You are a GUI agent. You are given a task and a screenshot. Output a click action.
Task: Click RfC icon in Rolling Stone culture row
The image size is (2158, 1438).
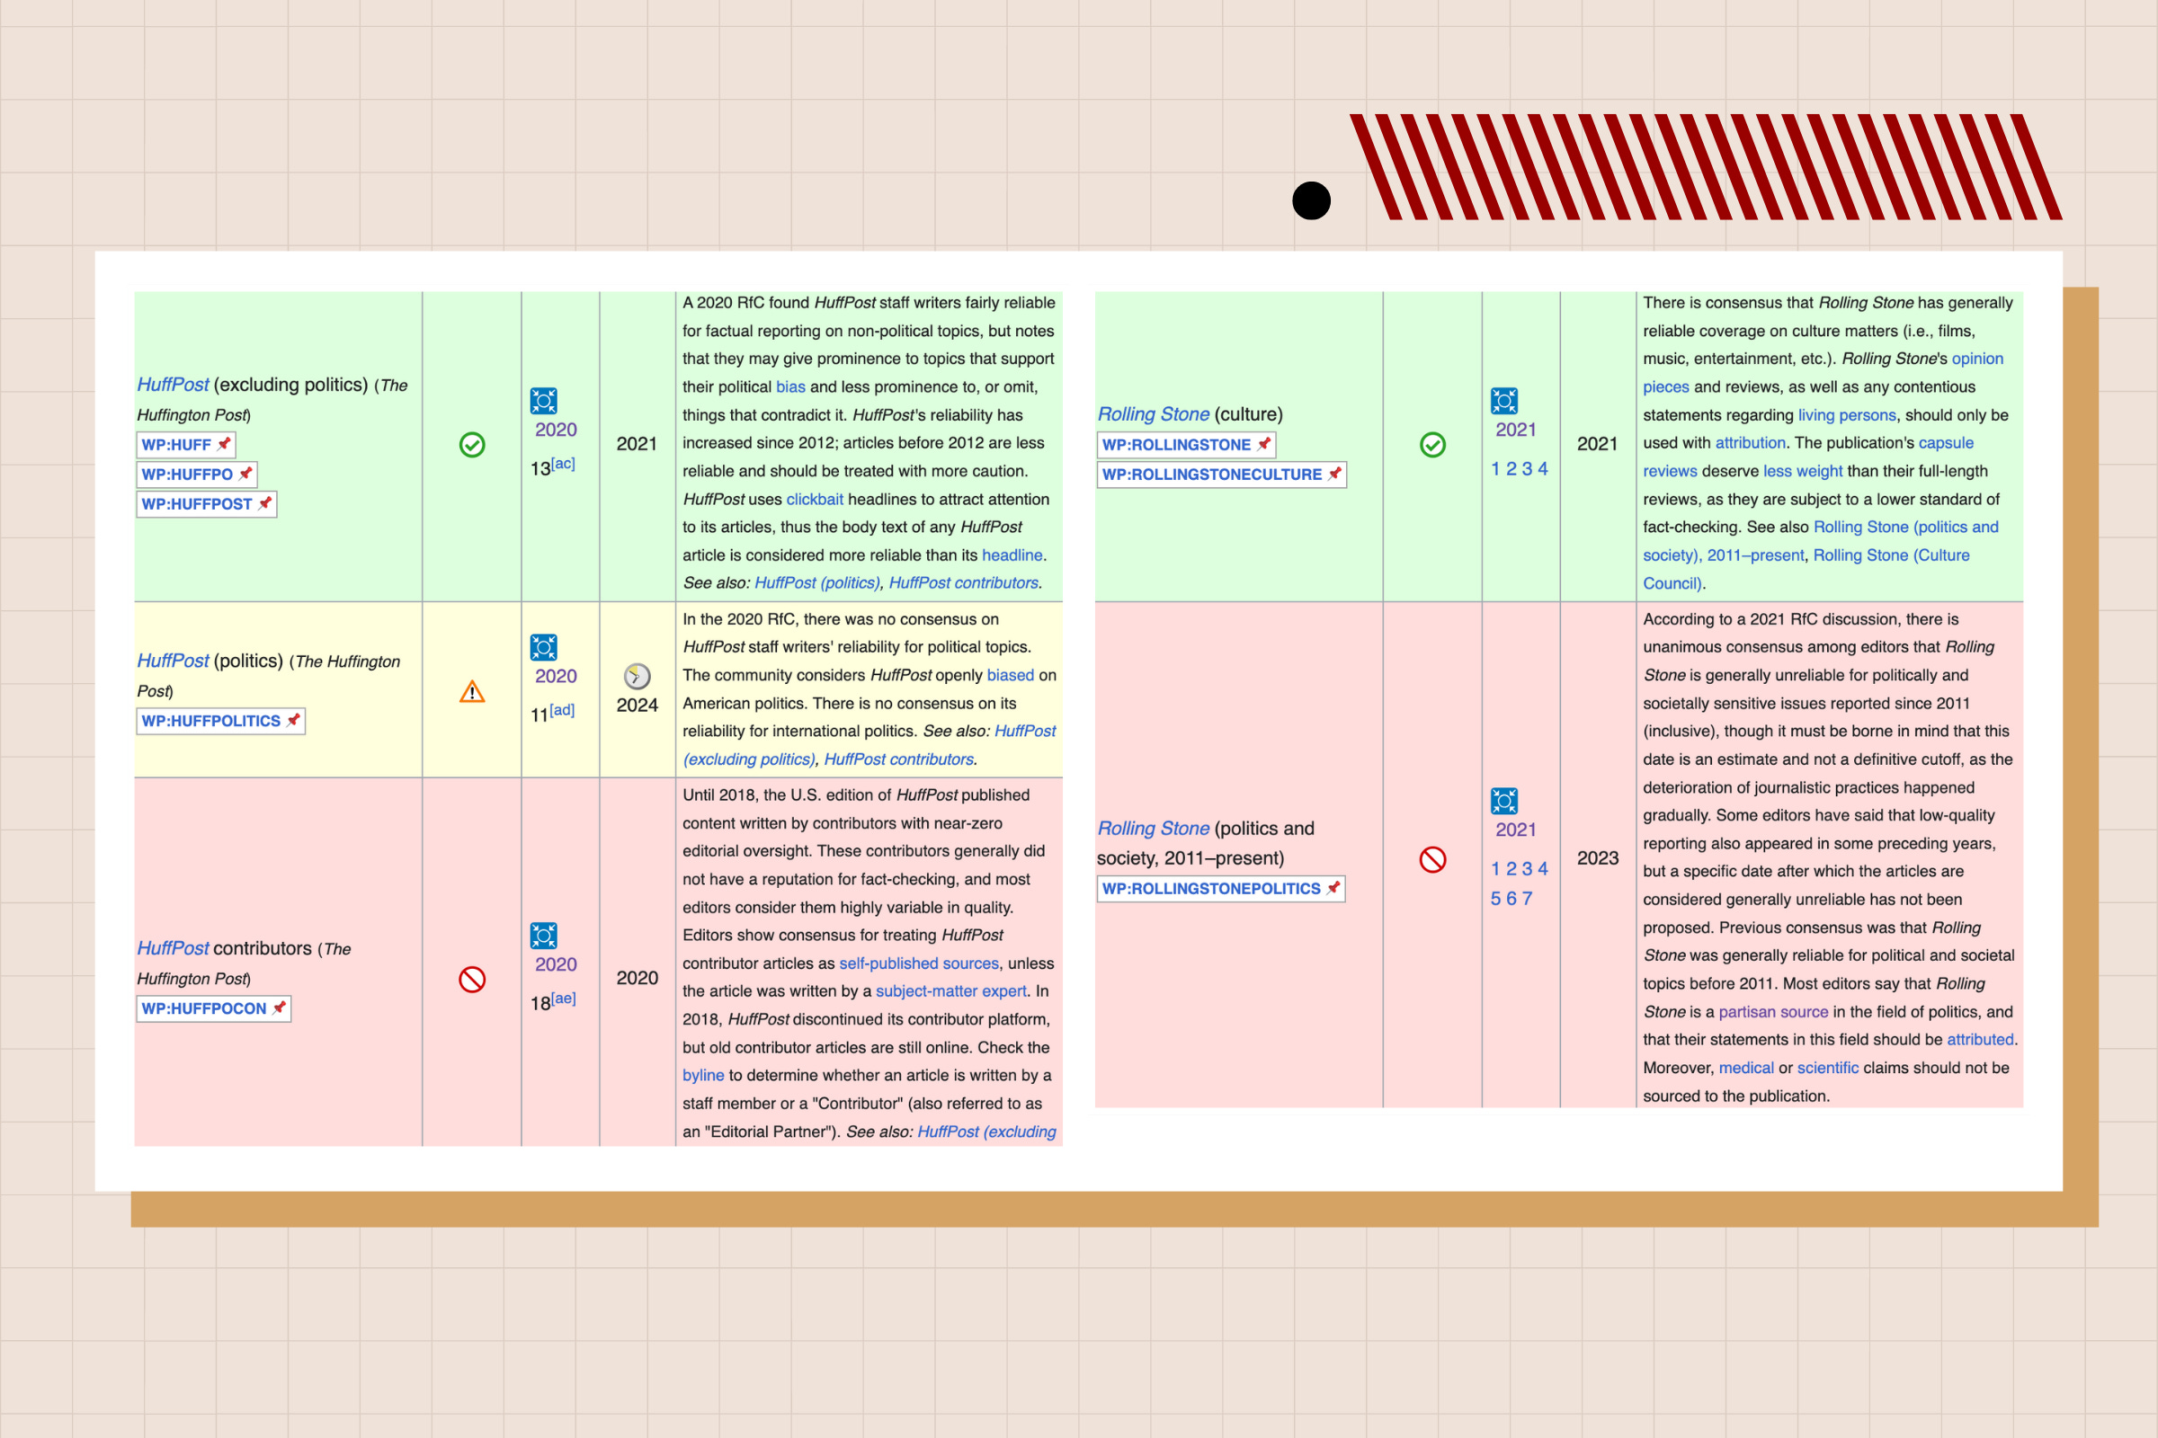tap(1503, 401)
